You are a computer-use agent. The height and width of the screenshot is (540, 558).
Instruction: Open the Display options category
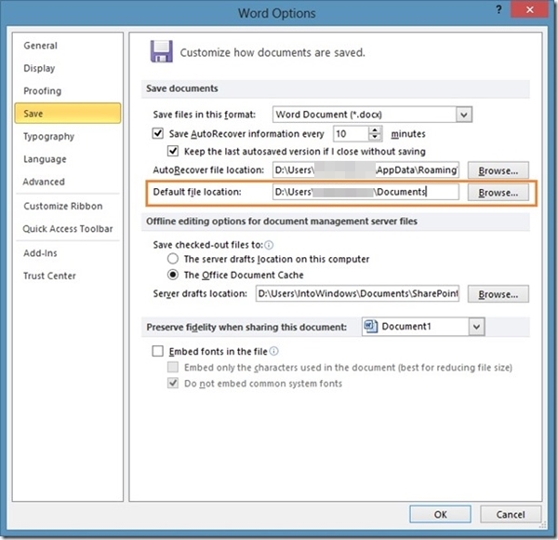tap(39, 68)
